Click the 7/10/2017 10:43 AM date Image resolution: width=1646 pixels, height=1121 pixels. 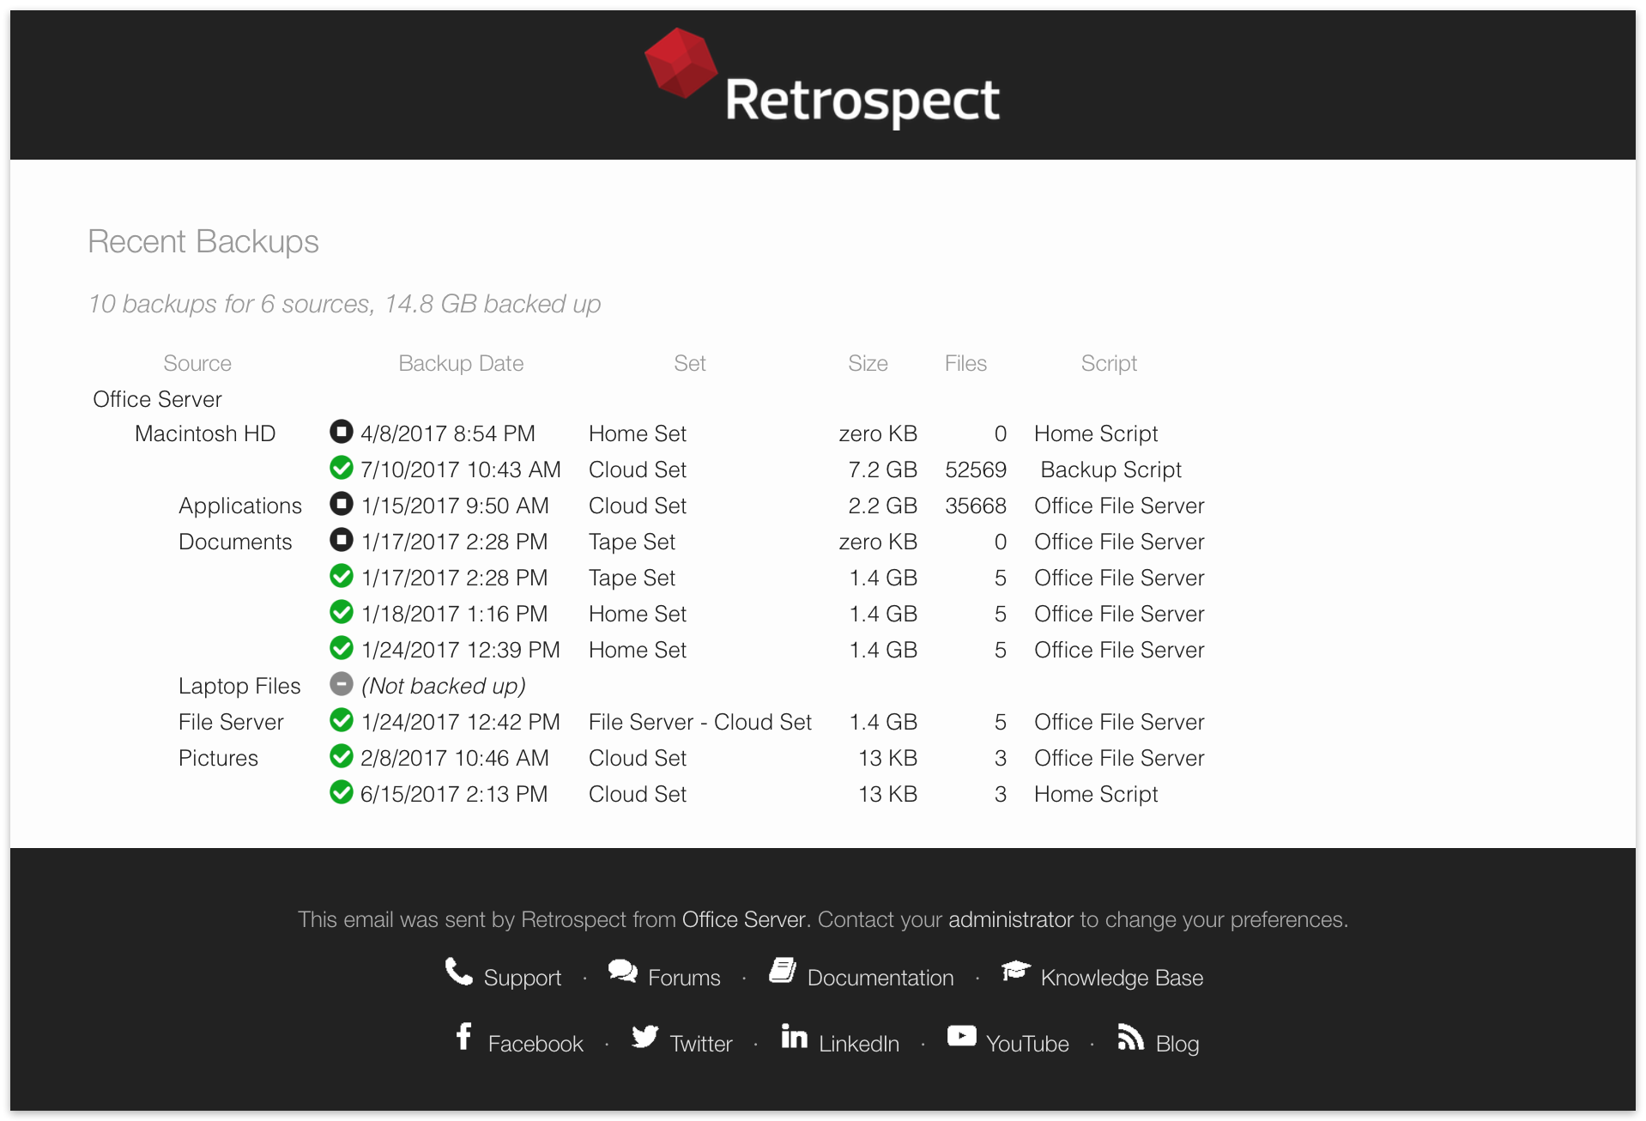460,470
